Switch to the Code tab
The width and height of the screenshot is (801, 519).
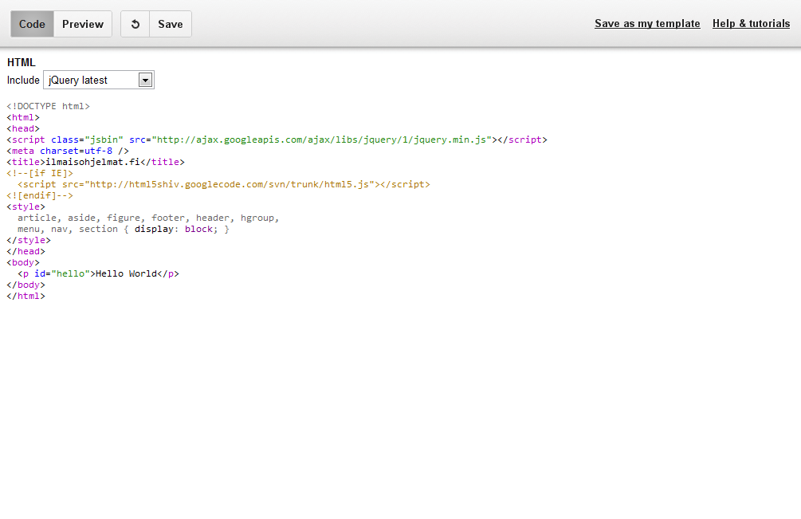32,24
